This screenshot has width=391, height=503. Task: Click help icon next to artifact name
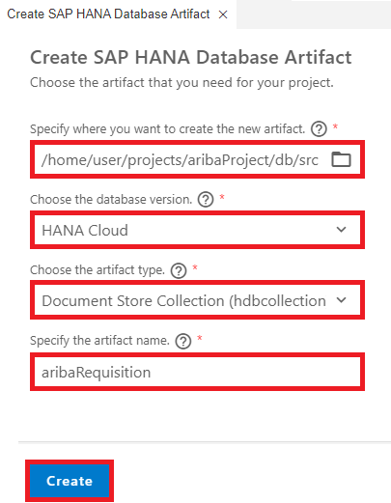coord(183,341)
